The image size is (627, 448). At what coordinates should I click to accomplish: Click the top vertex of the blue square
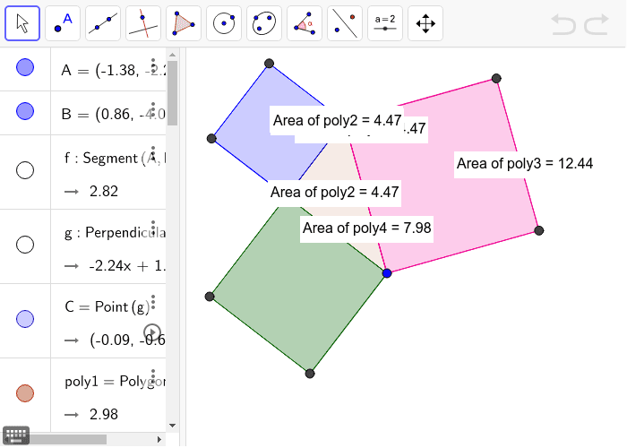coord(269,64)
